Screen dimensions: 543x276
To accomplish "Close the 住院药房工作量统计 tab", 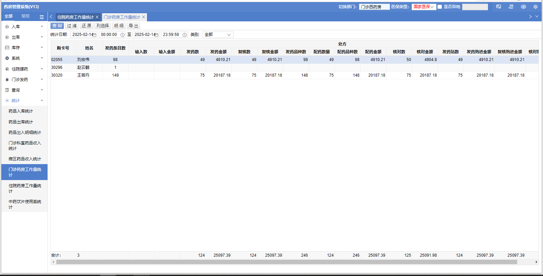I will pos(97,17).
